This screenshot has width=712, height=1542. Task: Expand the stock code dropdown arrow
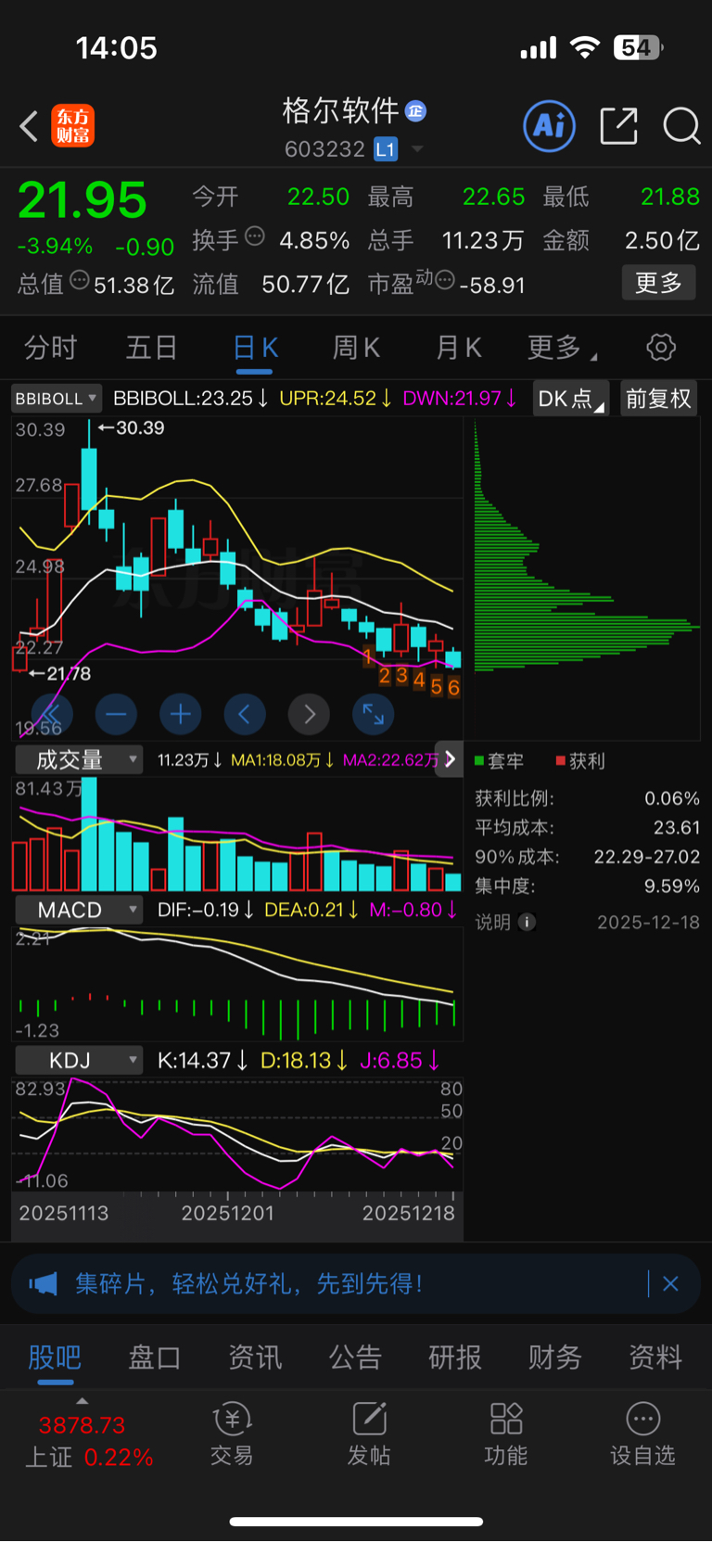pos(417,149)
